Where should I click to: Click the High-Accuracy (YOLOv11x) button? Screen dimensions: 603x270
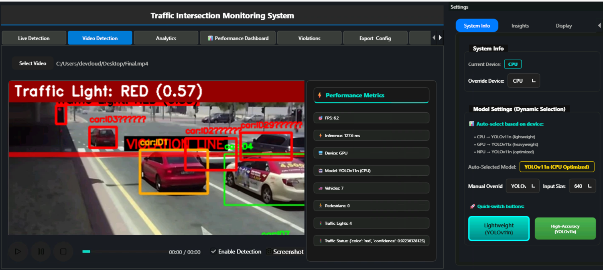(x=565, y=229)
